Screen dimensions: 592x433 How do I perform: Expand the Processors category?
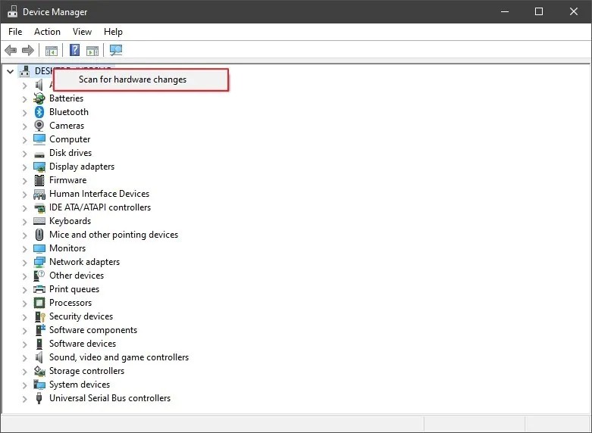[x=24, y=304]
